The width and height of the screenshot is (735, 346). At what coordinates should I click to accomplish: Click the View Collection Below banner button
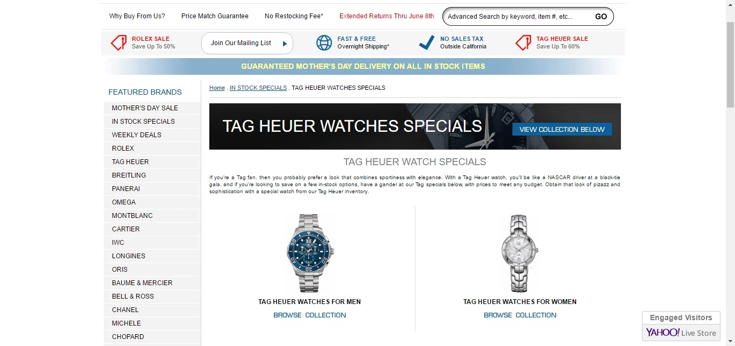(562, 129)
